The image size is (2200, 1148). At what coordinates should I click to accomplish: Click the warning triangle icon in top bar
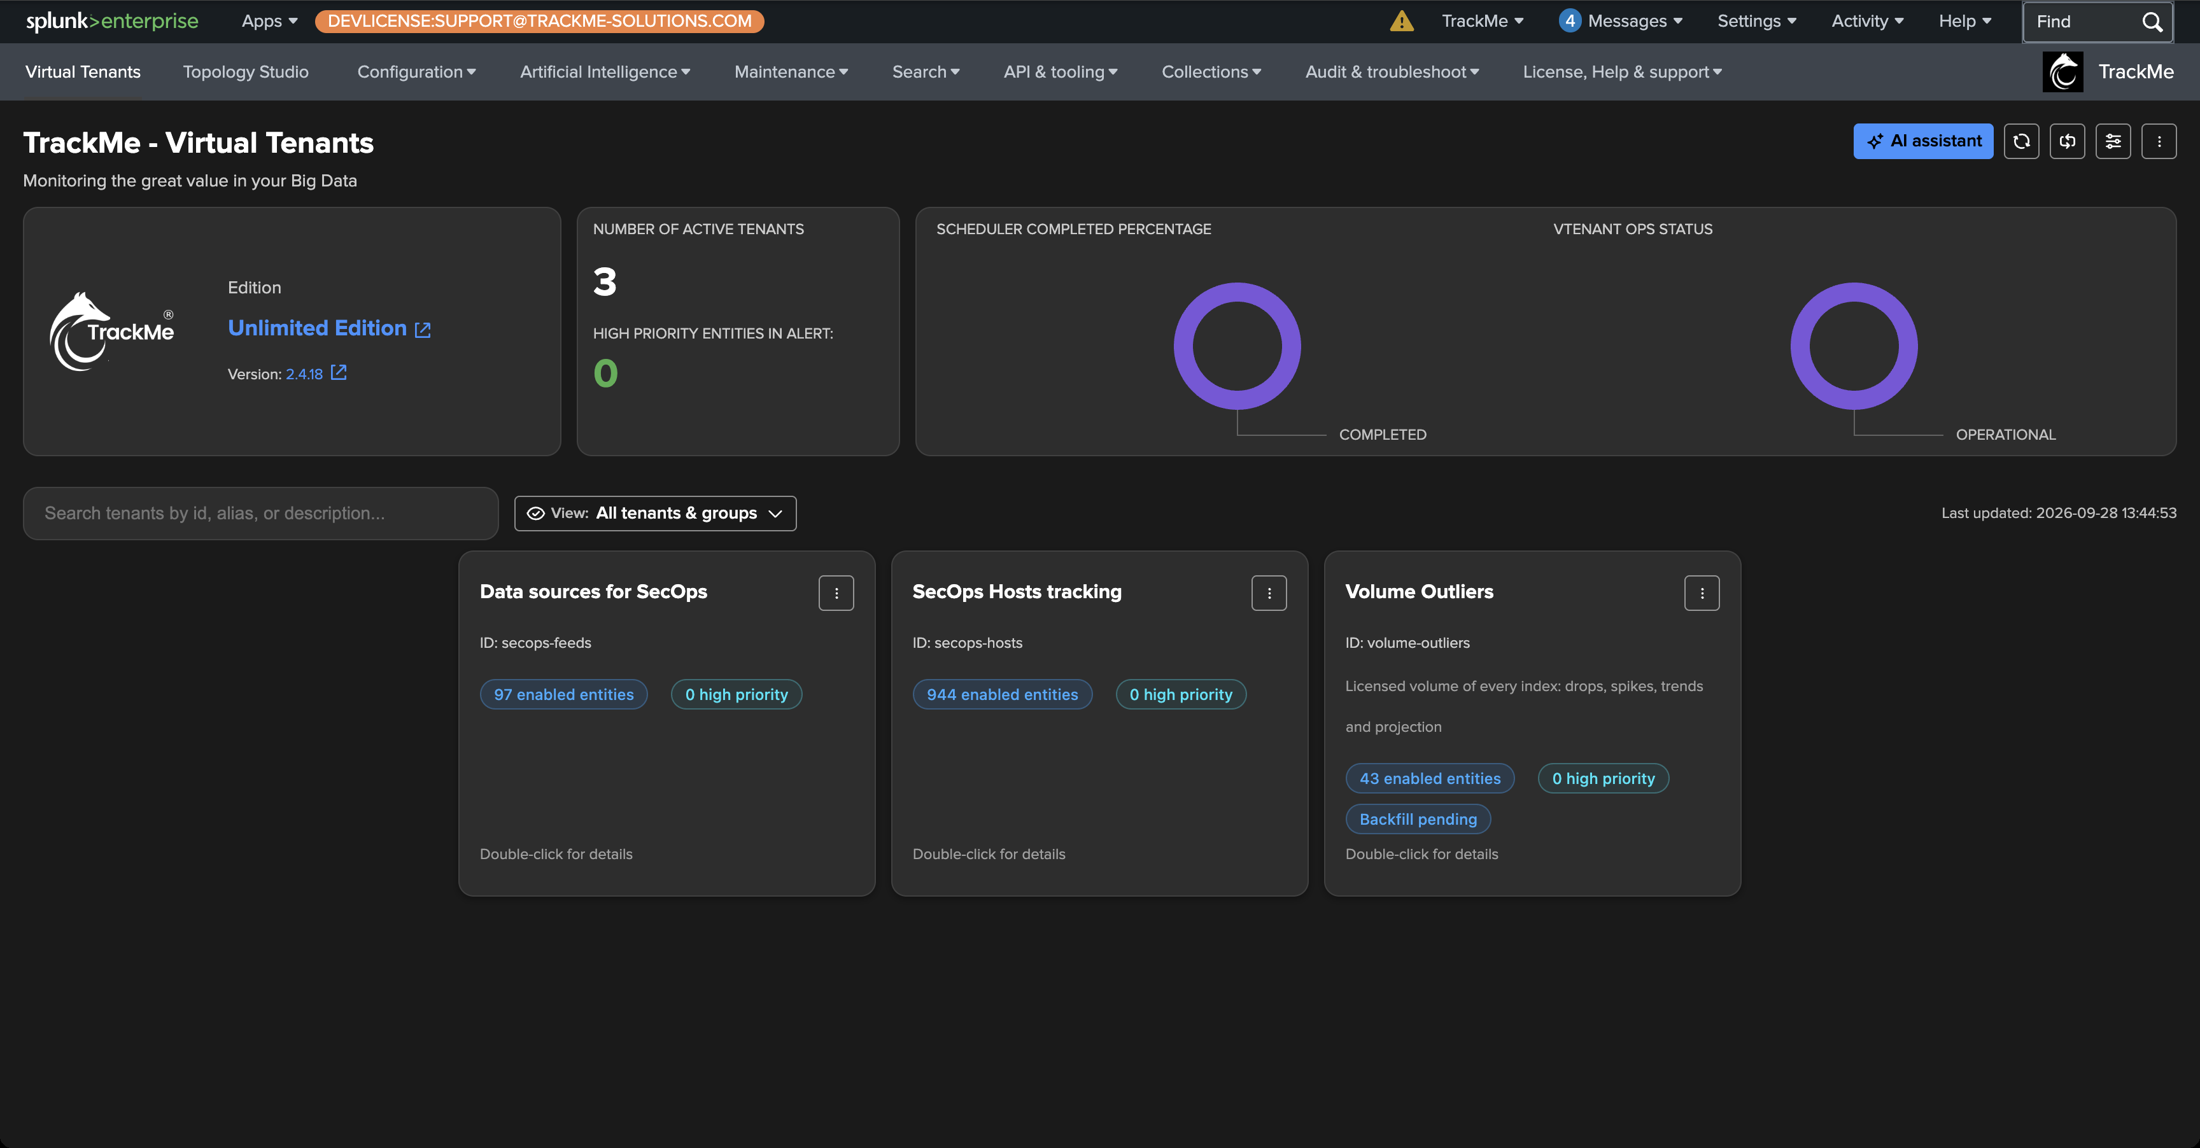tap(1402, 22)
